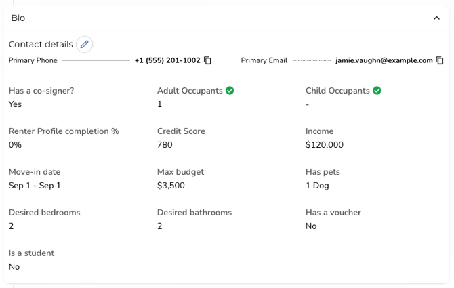Click the pencil icon beside Contact details
Screen dimensions: 454x288
click(x=84, y=45)
